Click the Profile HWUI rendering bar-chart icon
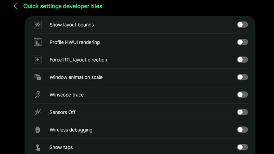 [x=38, y=42]
